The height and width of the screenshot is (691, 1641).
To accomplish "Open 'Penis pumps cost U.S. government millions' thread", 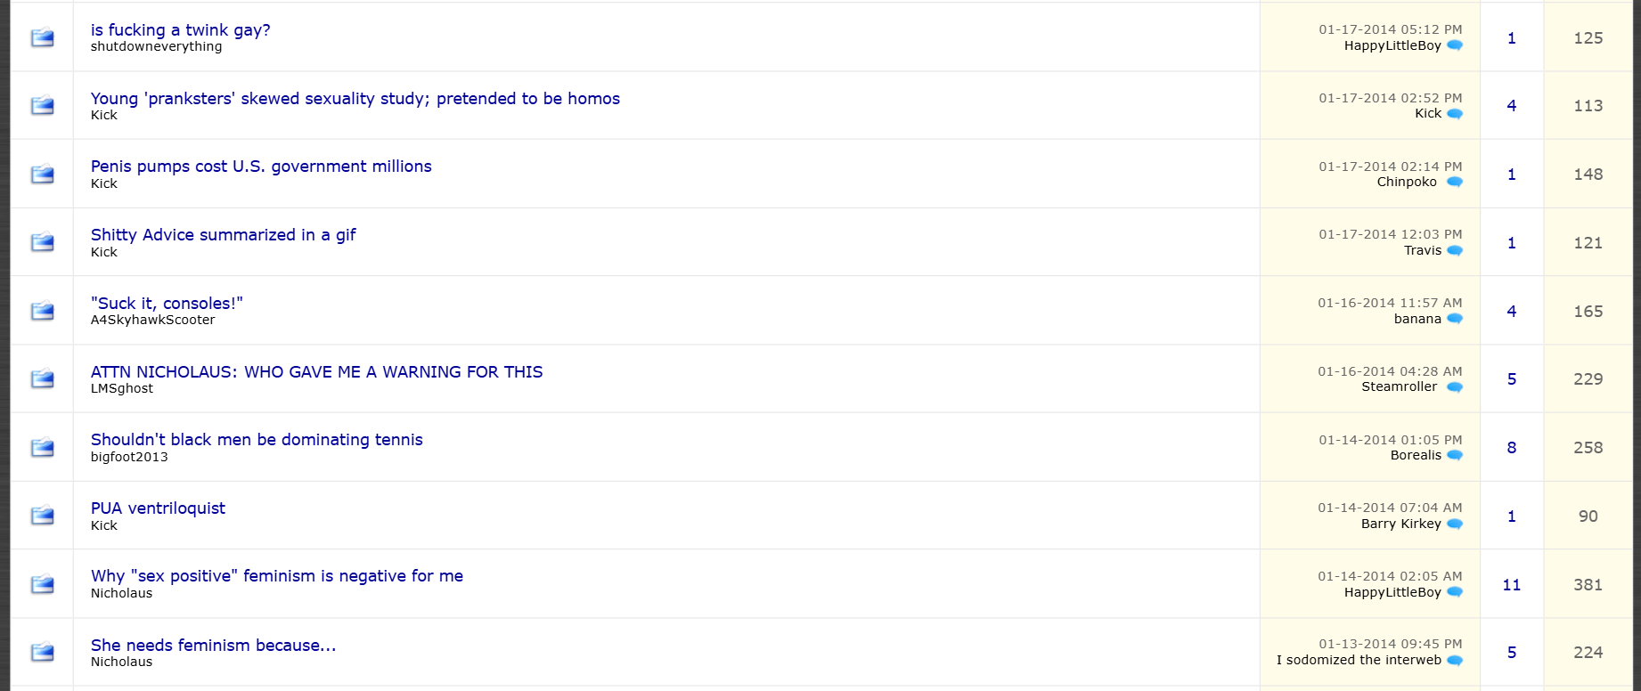I will tap(261, 167).
